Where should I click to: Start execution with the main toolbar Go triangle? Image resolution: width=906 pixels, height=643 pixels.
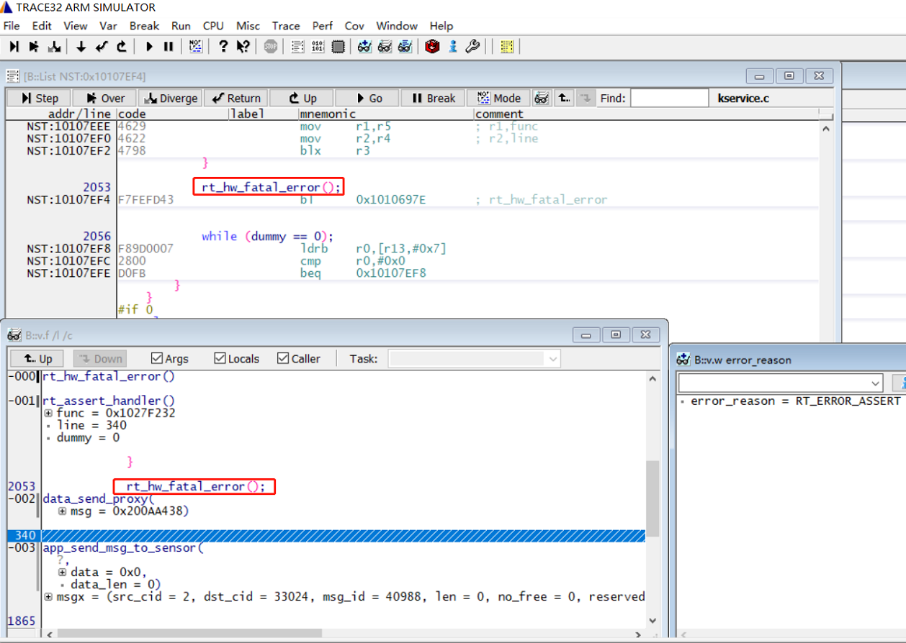[x=149, y=47]
